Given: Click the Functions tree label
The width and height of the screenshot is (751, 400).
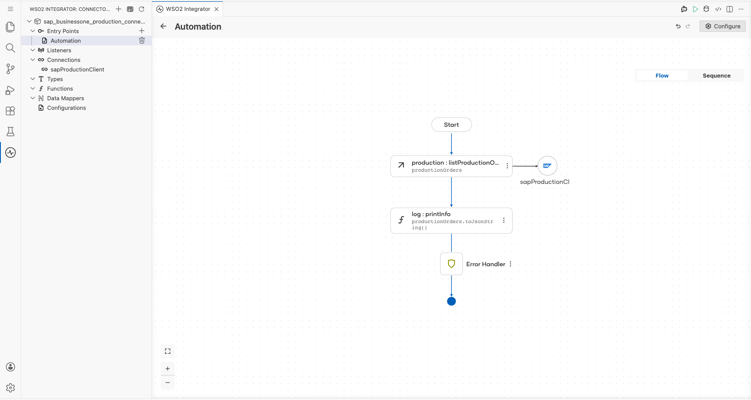Looking at the screenshot, I should [60, 88].
